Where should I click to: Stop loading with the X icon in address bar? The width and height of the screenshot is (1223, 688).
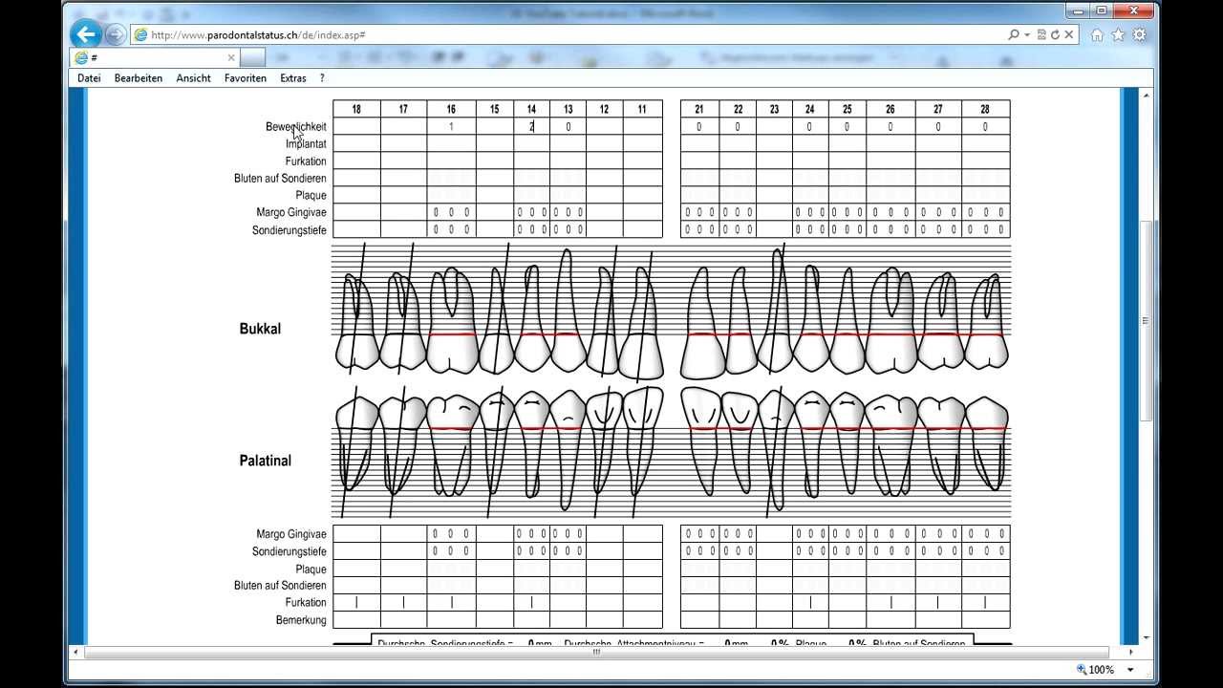pos(1068,34)
